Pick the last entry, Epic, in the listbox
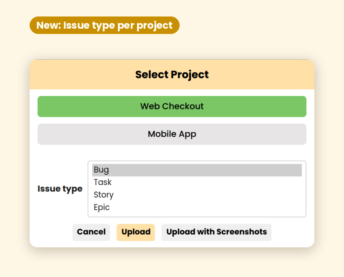 click(x=197, y=208)
